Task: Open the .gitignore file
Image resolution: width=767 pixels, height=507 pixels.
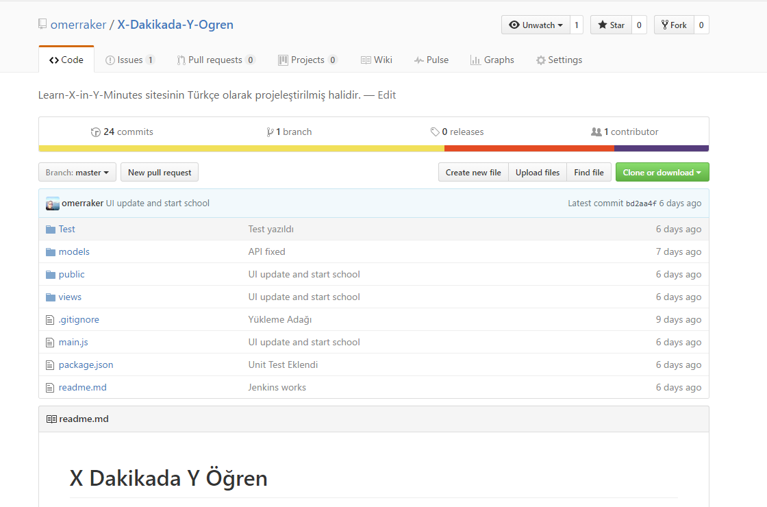Action: click(79, 319)
